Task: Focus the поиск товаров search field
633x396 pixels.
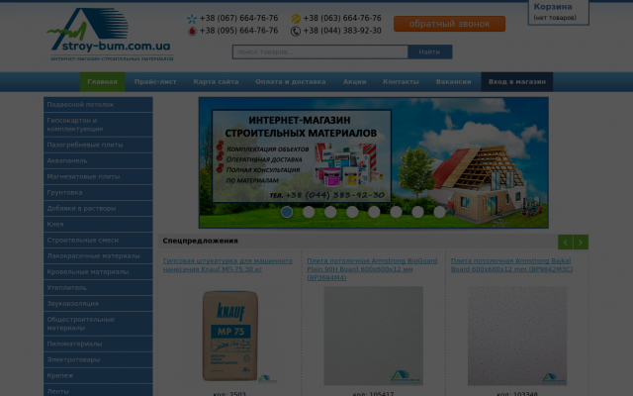Action: (x=320, y=51)
